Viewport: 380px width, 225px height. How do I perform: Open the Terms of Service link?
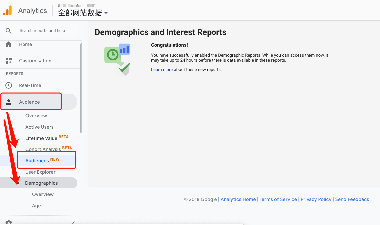tap(278, 199)
